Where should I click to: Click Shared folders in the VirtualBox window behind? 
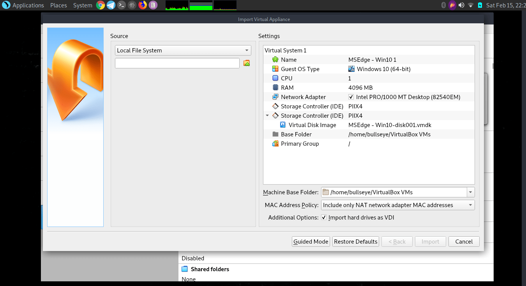pyautogui.click(x=210, y=269)
